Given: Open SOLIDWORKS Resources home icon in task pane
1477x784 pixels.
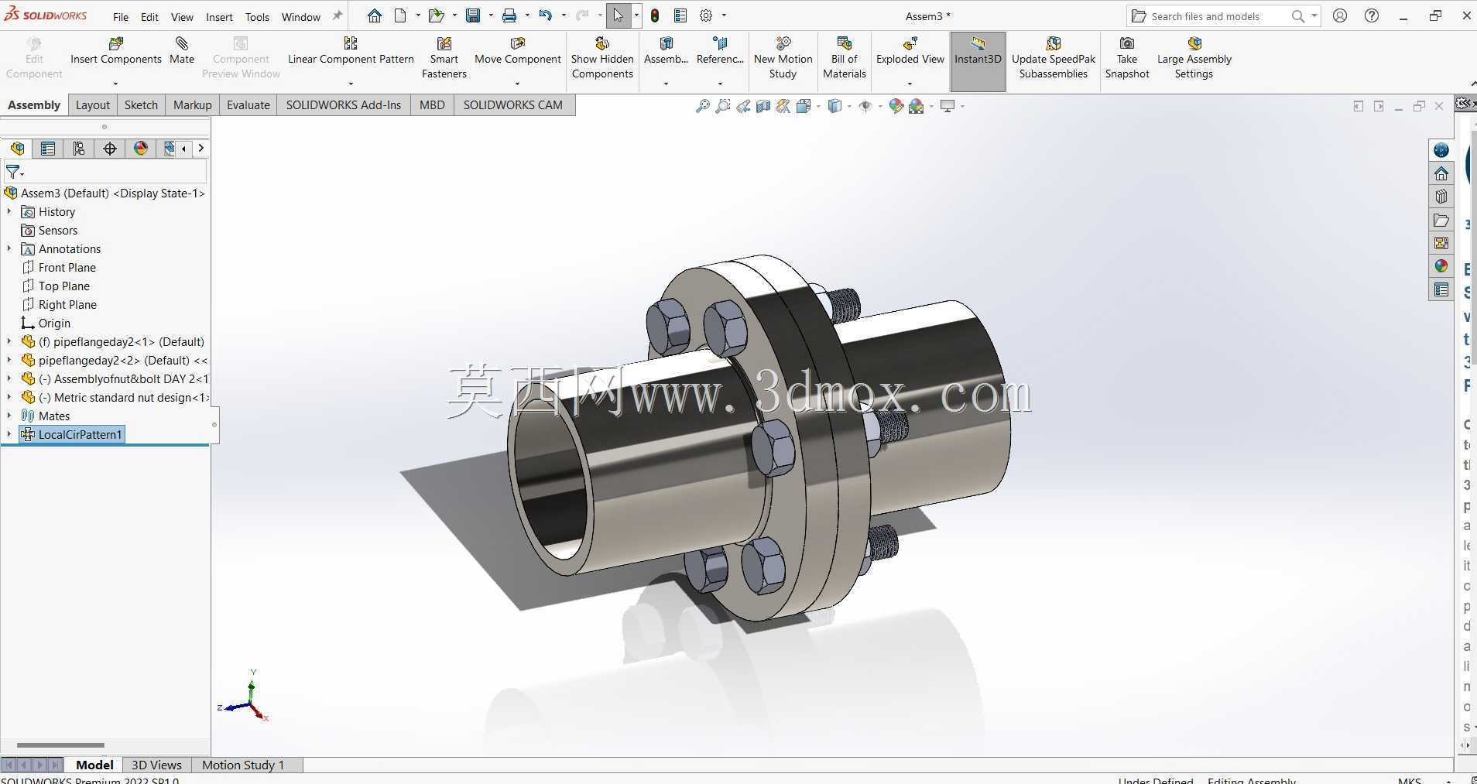Looking at the screenshot, I should pyautogui.click(x=1441, y=173).
